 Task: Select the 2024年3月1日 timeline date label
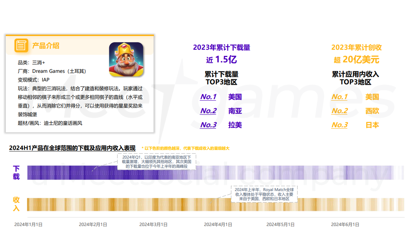tap(154, 225)
